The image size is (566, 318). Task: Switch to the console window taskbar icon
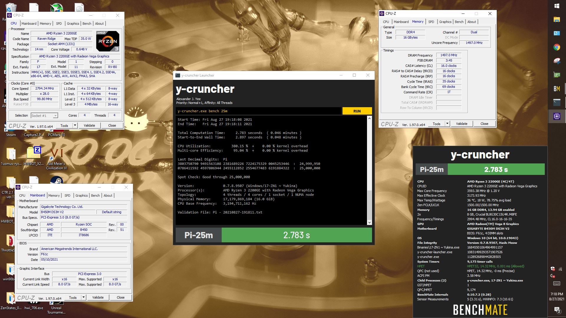[x=557, y=102]
